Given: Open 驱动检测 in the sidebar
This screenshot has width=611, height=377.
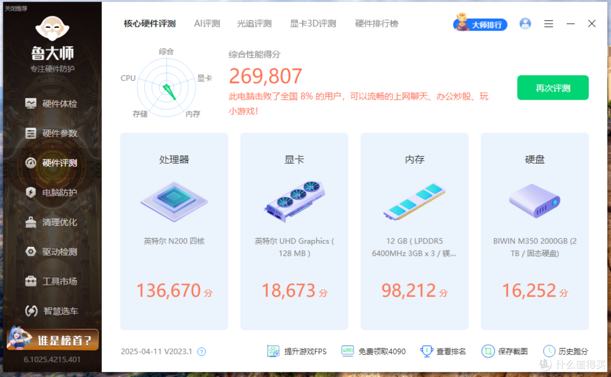Looking at the screenshot, I should click(x=51, y=251).
